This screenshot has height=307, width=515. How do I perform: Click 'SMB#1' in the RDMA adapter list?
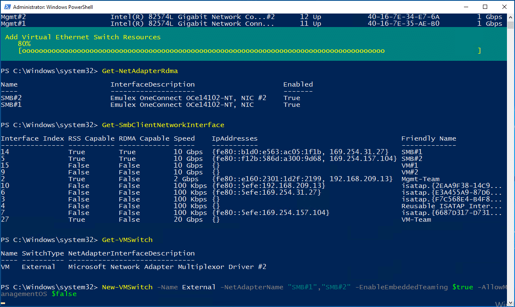pos(11,105)
